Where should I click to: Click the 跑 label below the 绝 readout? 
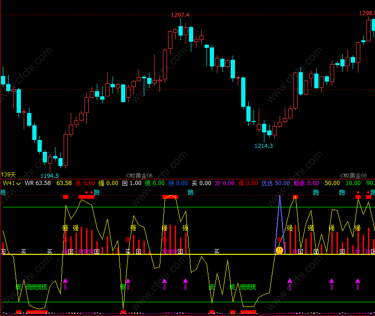(x=190, y=192)
